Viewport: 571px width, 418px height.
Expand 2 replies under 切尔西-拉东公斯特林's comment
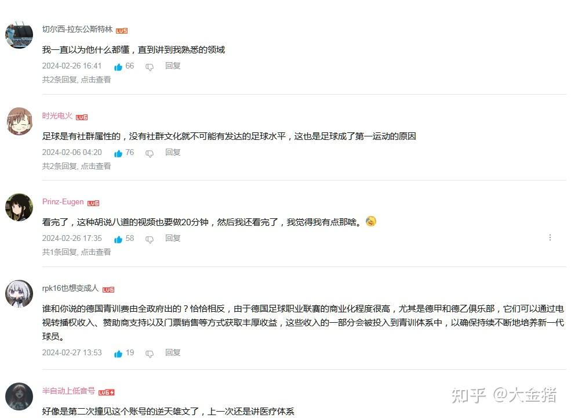77,80
